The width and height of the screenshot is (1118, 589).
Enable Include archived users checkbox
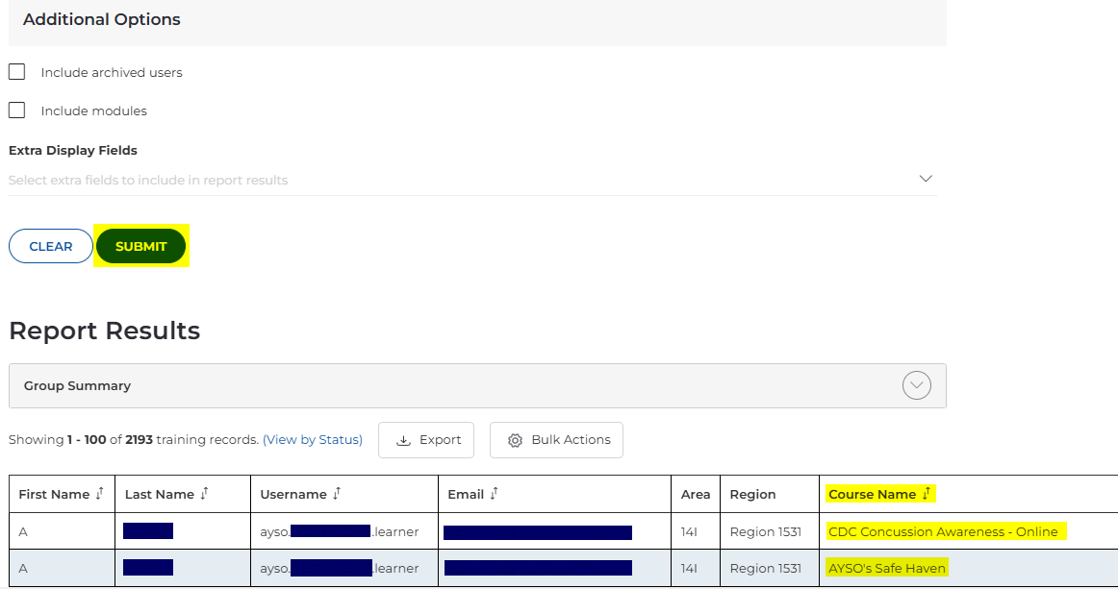[16, 72]
